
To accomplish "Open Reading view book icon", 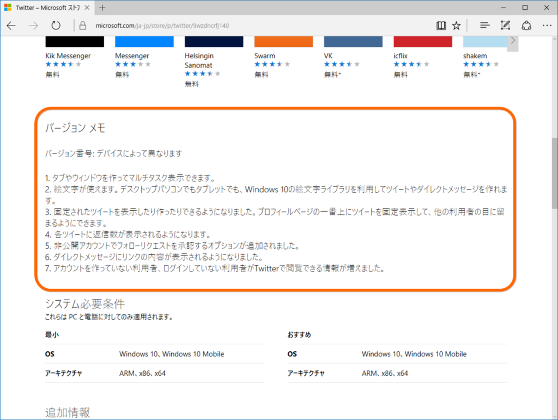I will click(441, 26).
